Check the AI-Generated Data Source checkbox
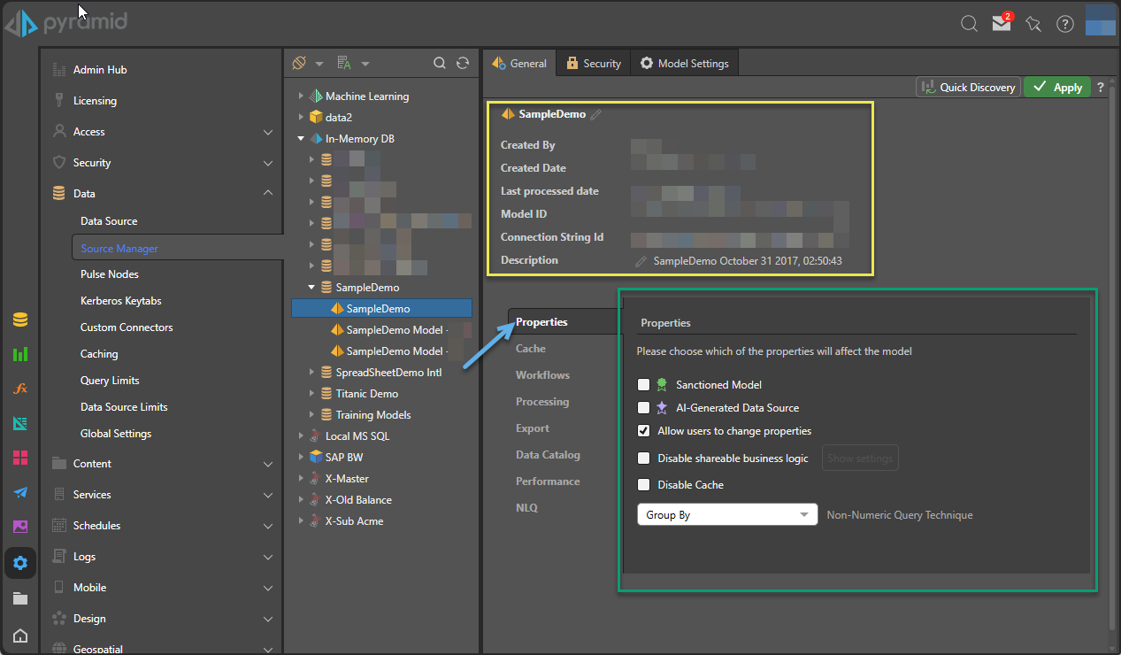 pyautogui.click(x=643, y=408)
